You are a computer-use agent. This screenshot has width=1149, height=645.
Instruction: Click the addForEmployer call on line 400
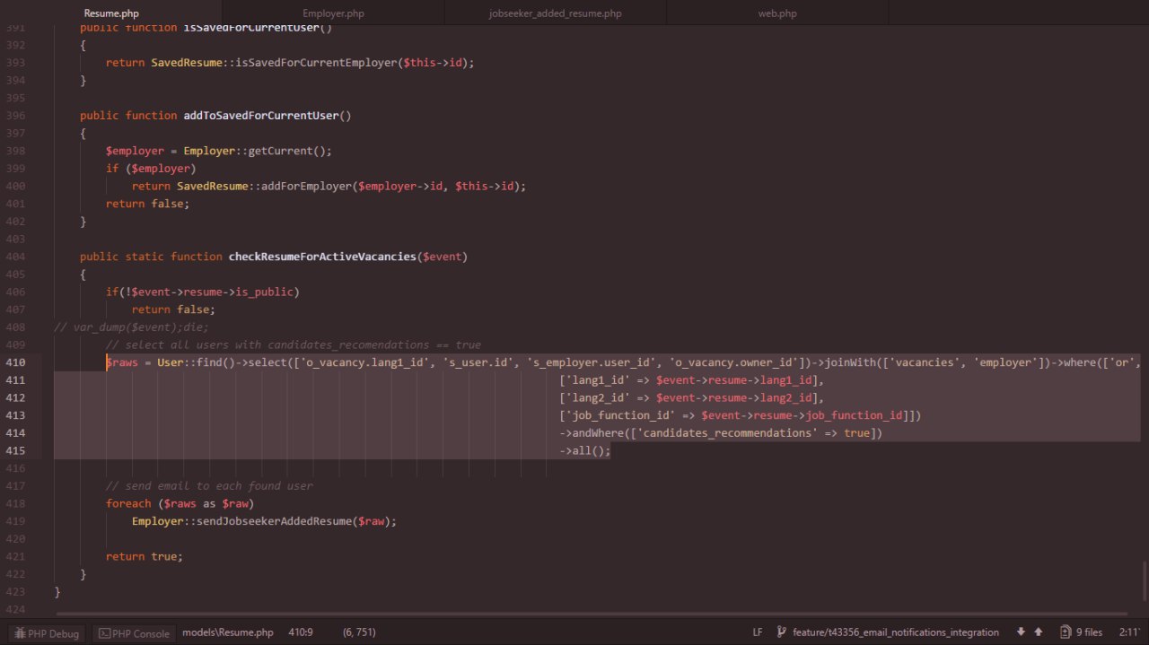pos(307,186)
